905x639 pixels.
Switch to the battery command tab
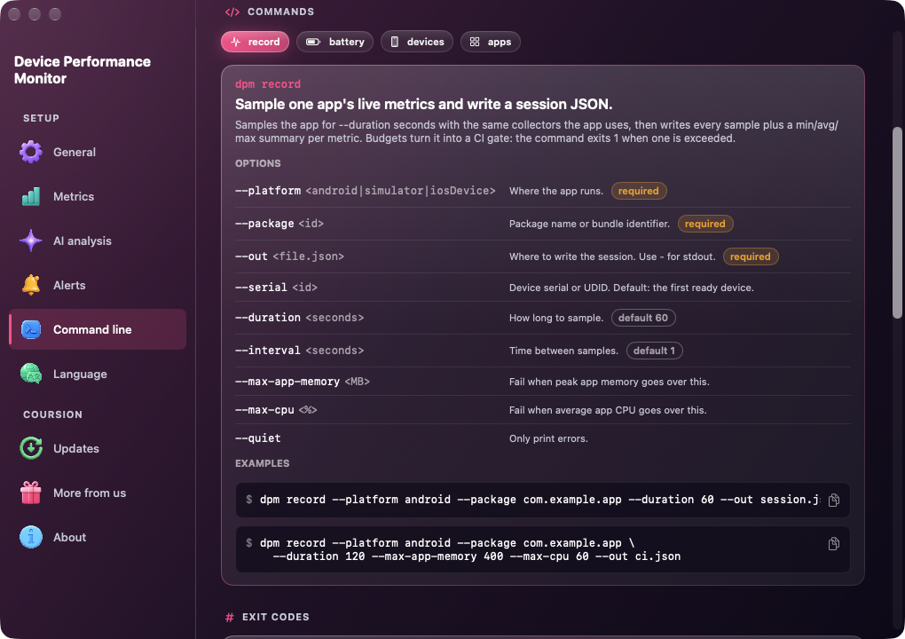pos(334,42)
